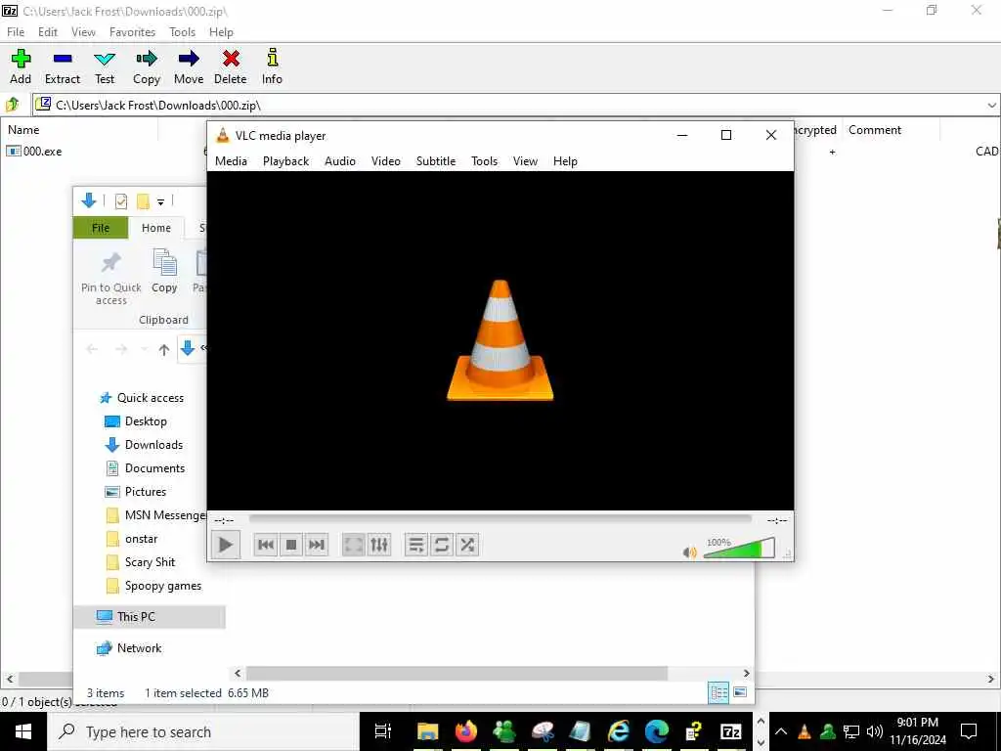Select 000.exe in 7-Zip file list

34,152
